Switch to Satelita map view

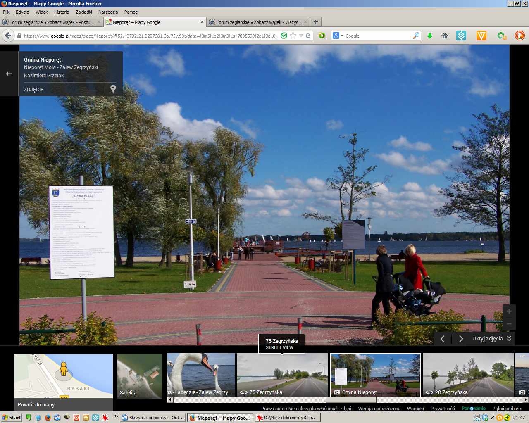pos(140,376)
